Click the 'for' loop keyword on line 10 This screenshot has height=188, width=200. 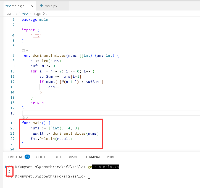[34, 71]
